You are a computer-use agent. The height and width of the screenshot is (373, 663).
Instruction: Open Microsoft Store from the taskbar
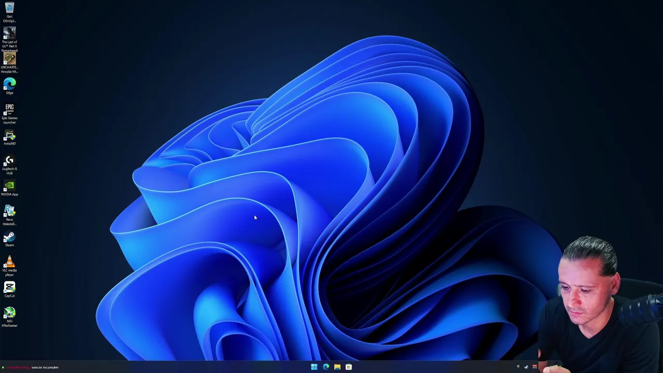349,367
